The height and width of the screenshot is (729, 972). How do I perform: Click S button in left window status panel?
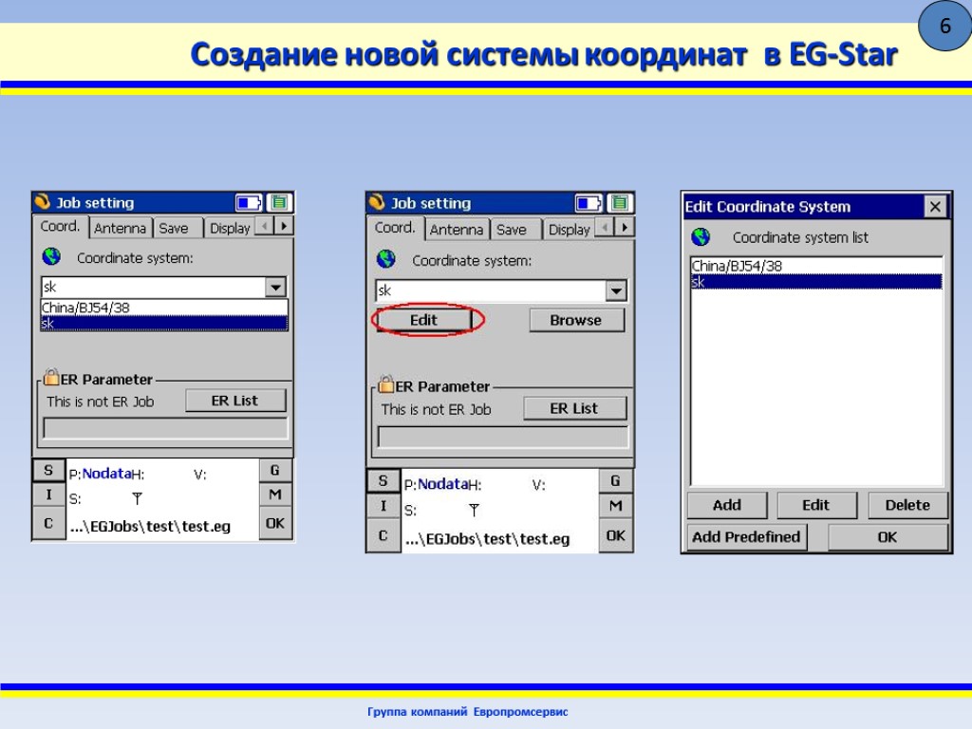tap(48, 471)
